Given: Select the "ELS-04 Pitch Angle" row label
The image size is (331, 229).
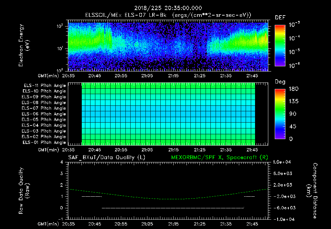Looking at the screenshot, I should 44,125.
